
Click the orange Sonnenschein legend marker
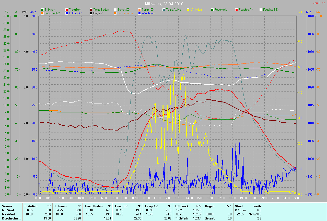point(115,13)
